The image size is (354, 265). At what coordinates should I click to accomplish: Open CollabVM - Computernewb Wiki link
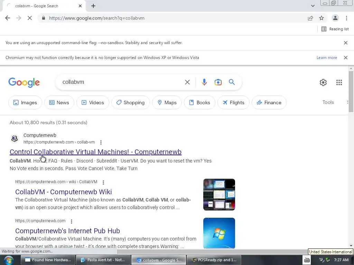tap(64, 192)
